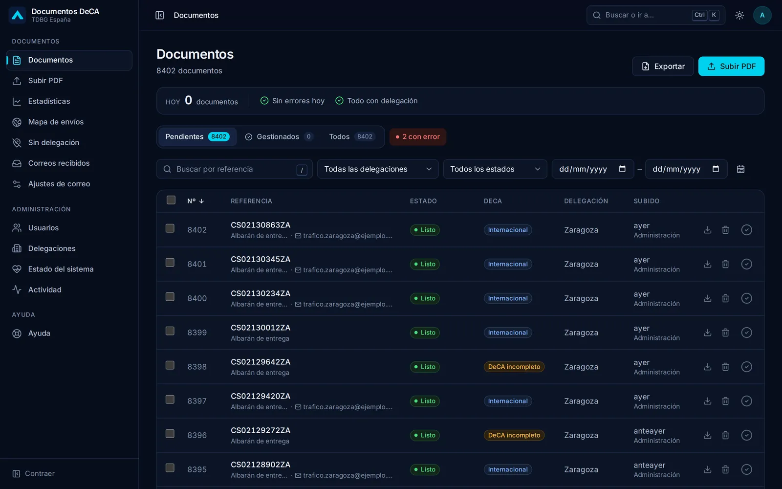The height and width of the screenshot is (489, 782).
Task: Download document CS02129272ZA
Action: pos(707,435)
